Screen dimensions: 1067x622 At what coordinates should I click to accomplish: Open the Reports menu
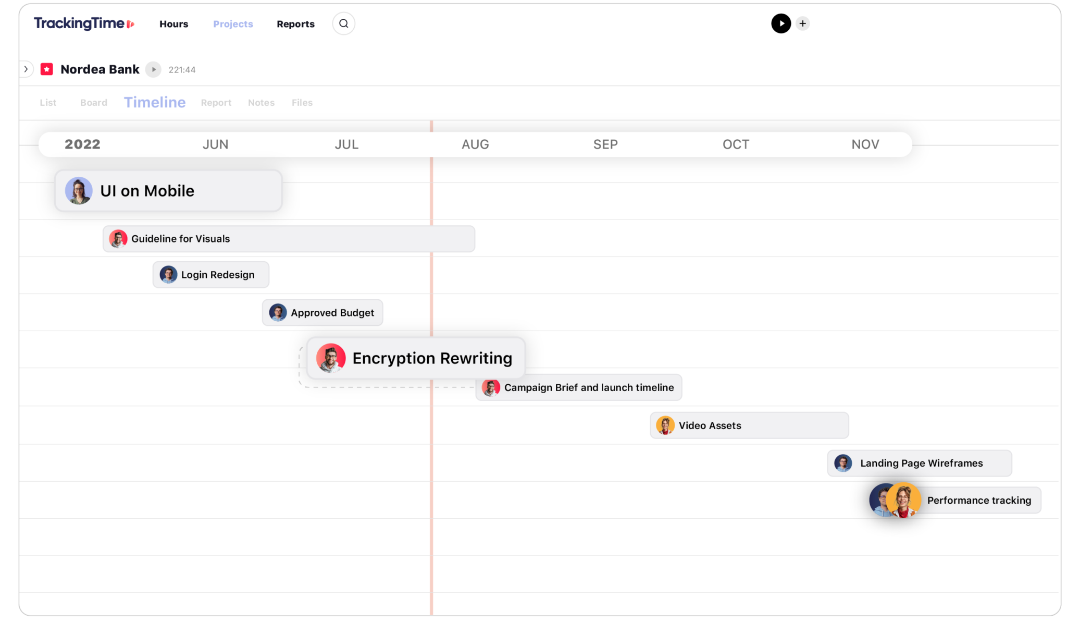[295, 24]
